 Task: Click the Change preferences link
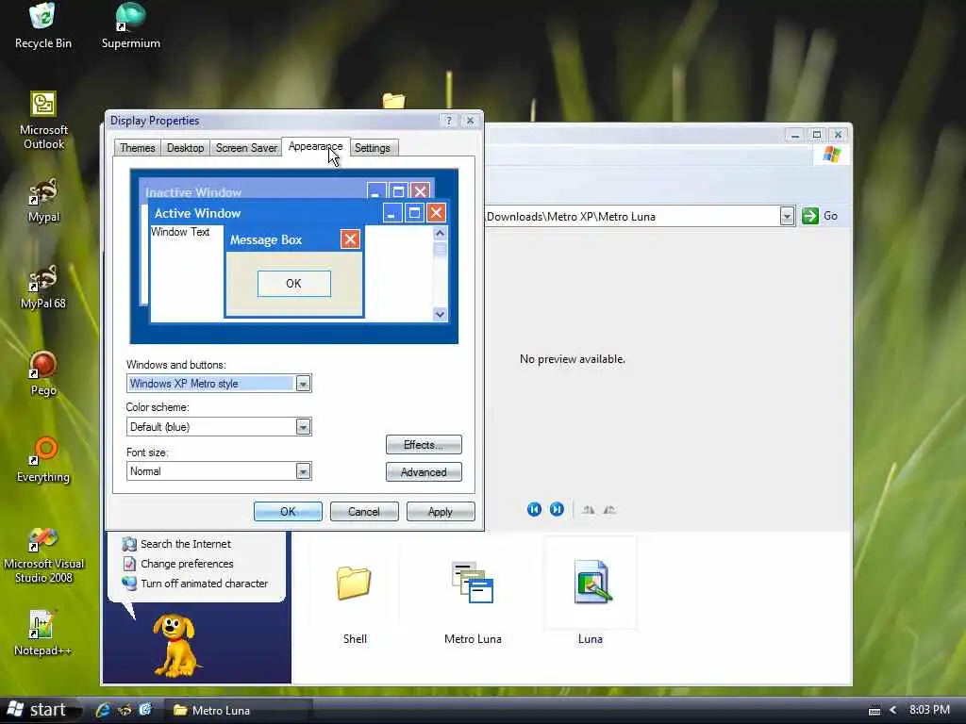(187, 564)
